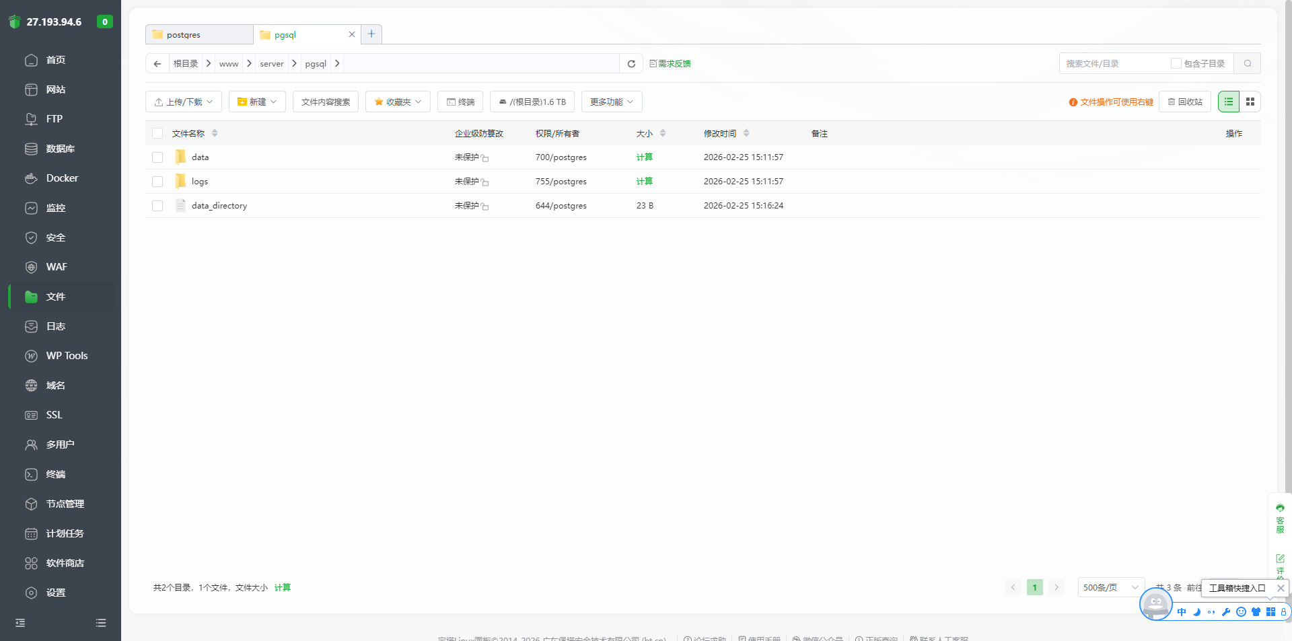This screenshot has width=1292, height=641.
Task: Switch to grid view layout icon
Action: 1250,102
